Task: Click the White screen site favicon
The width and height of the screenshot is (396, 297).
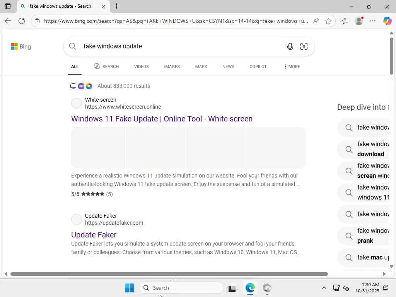Action: (x=77, y=103)
